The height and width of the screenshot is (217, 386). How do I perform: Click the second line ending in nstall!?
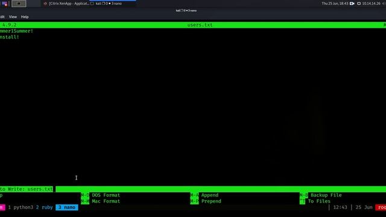[10, 37]
